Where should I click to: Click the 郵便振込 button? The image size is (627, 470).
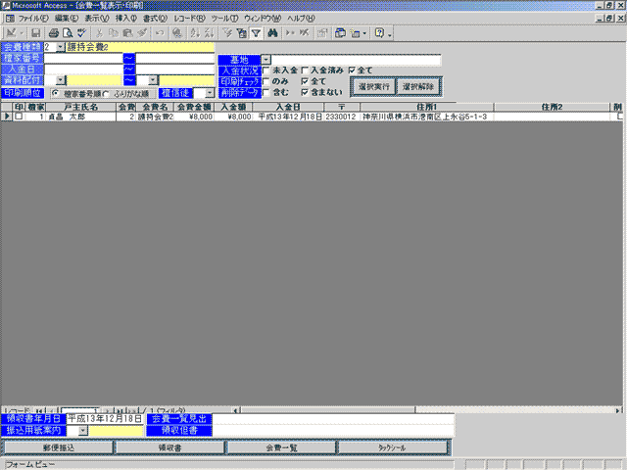pos(58,447)
